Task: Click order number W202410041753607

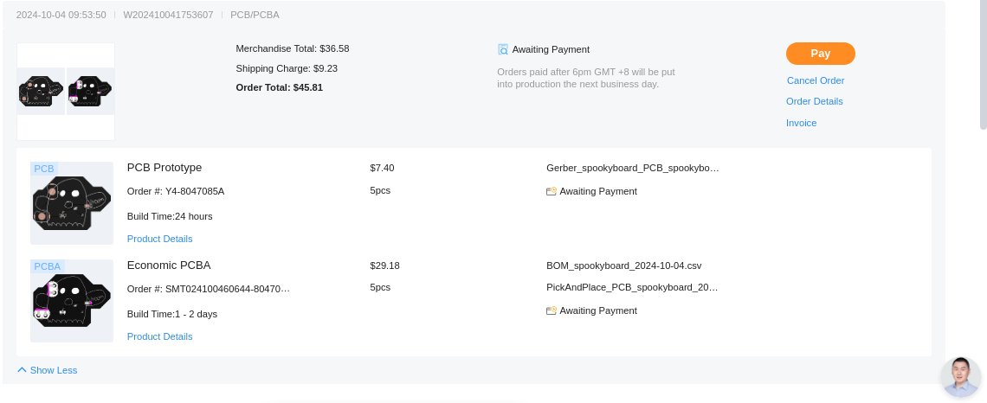Action: pos(168,15)
